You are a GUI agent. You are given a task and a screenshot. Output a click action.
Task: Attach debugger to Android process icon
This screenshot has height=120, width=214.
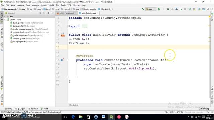click(x=181, y=9)
